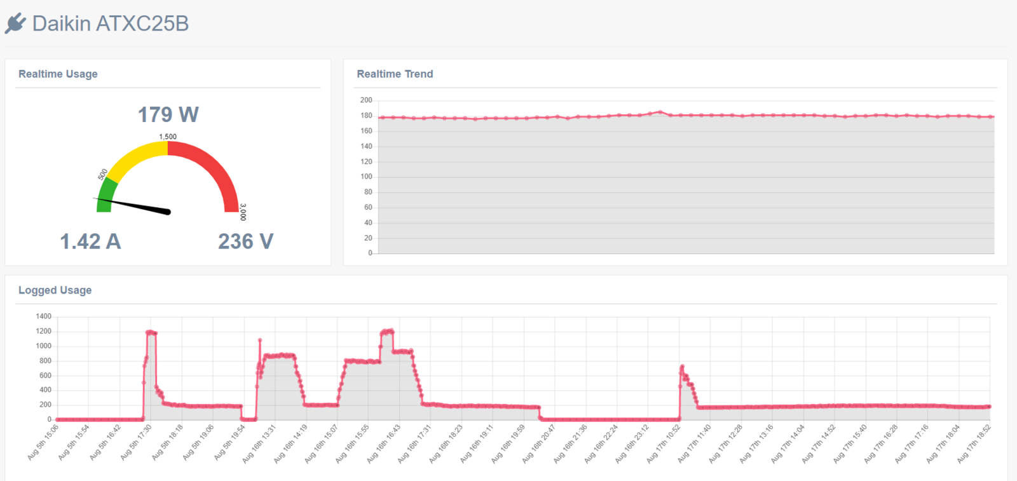1017x481 pixels.
Task: Click the 500 gauge label
Action: (x=102, y=174)
